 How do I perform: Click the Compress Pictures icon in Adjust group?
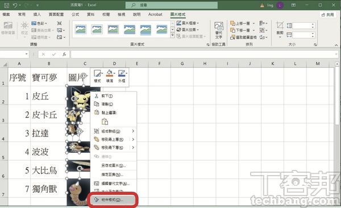tap(59, 23)
